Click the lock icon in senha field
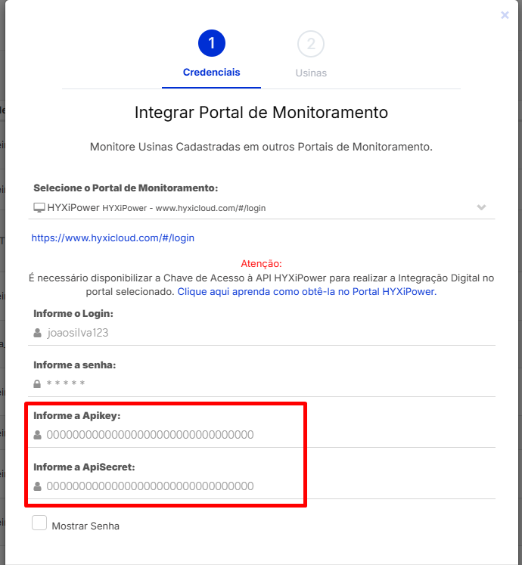 pos(37,383)
